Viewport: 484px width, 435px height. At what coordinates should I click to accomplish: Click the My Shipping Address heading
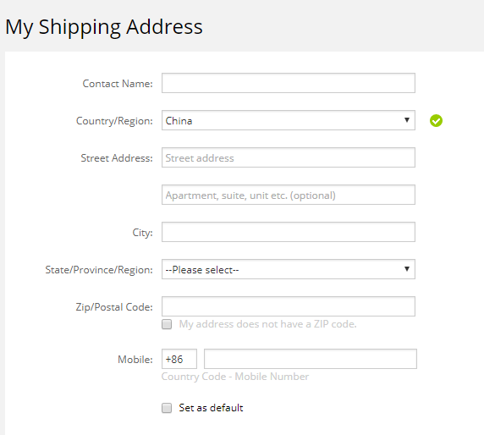[x=104, y=27]
